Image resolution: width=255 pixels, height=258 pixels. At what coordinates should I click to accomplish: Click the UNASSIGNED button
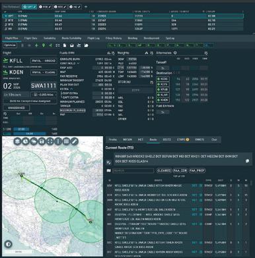(x=17, y=108)
